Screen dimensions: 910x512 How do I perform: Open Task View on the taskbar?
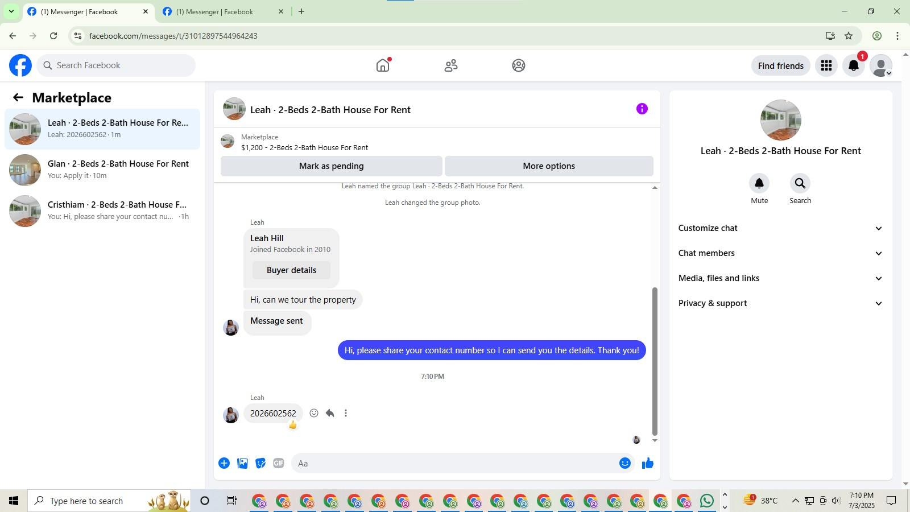coord(231,501)
